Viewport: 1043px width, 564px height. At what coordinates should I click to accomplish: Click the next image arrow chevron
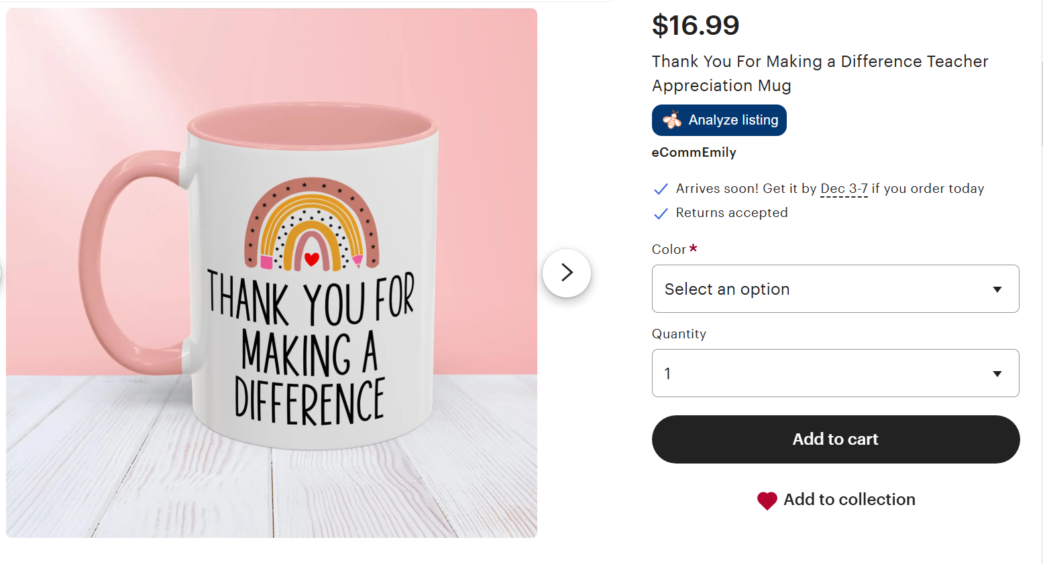click(567, 273)
